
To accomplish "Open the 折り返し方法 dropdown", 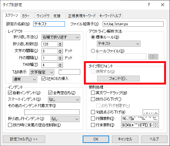I will point(61,37).
